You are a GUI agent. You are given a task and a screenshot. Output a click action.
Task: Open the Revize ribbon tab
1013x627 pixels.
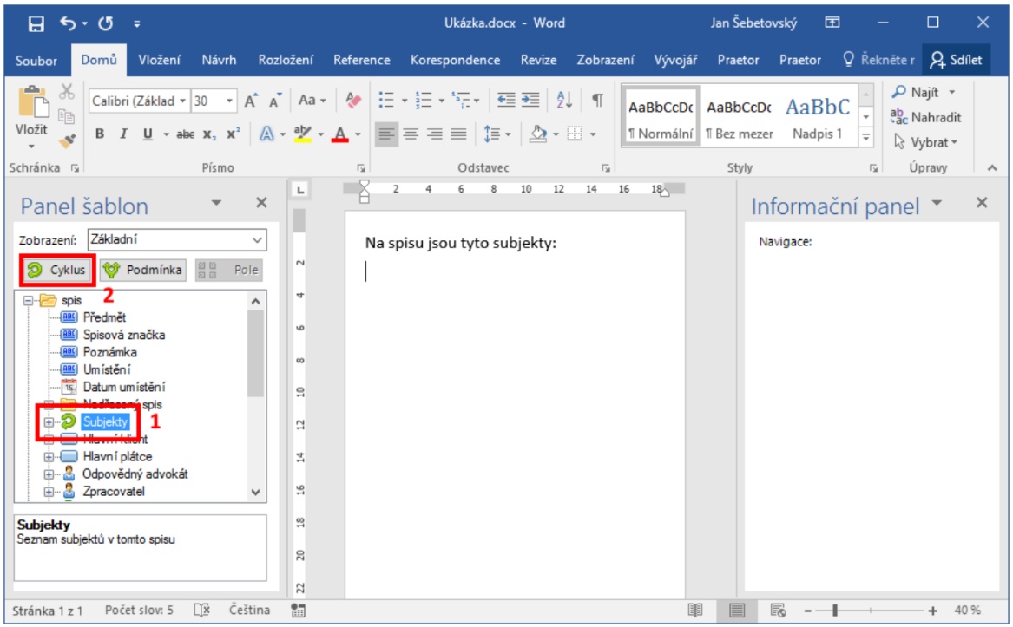click(538, 60)
